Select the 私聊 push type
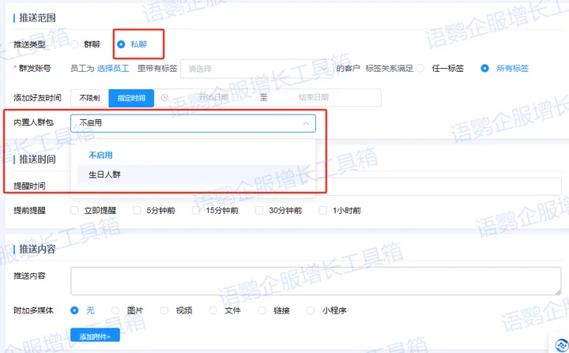Image resolution: width=569 pixels, height=353 pixels. 121,44
